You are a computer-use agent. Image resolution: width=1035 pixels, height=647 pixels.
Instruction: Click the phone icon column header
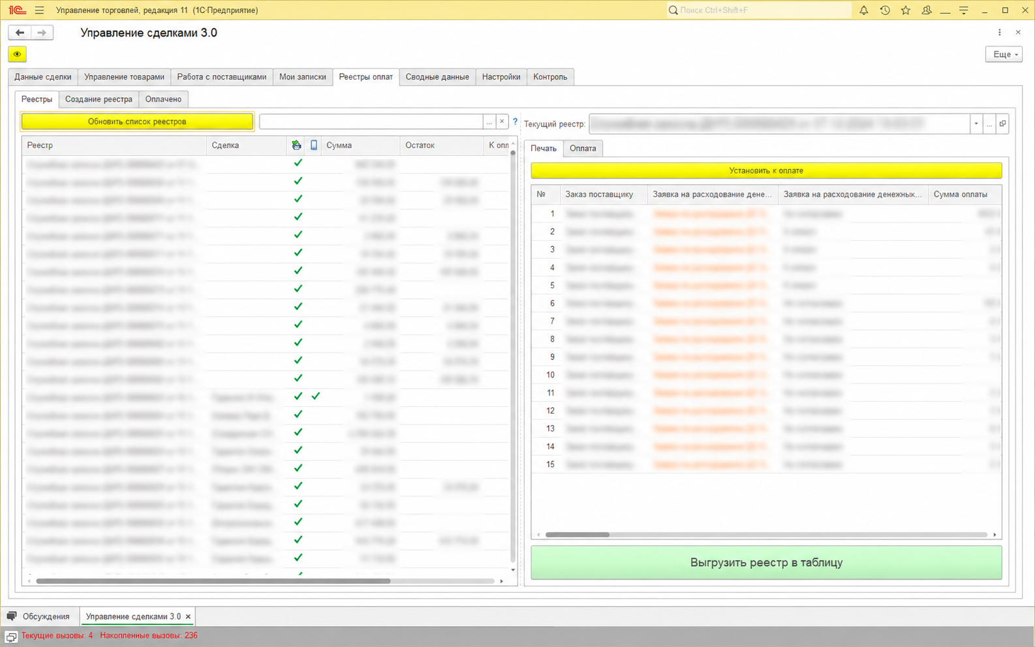(314, 145)
